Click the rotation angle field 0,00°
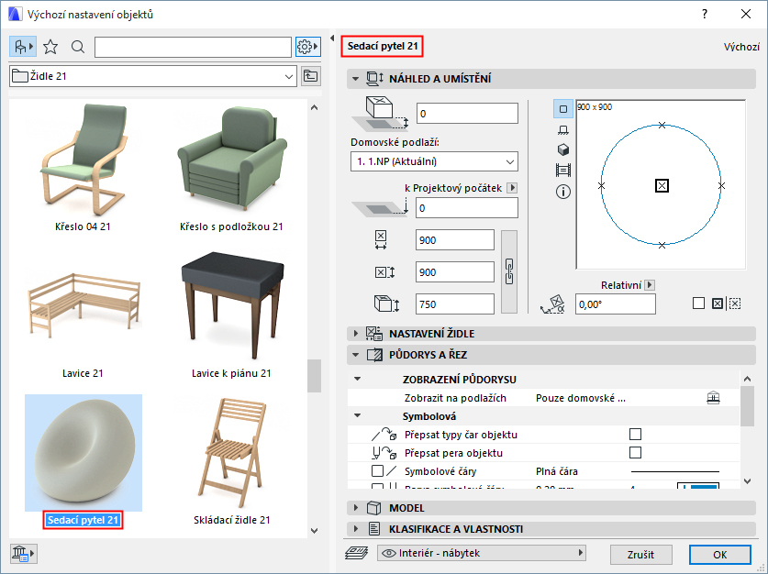 click(615, 304)
